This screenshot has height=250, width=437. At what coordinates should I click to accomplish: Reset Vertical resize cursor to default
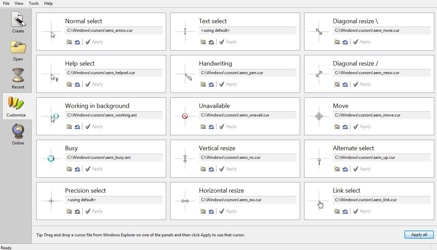coord(211,169)
